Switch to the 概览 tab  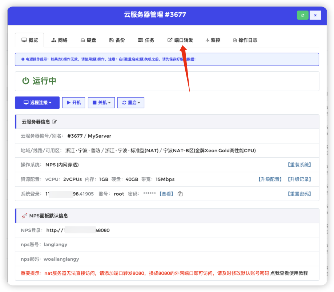(x=29, y=40)
